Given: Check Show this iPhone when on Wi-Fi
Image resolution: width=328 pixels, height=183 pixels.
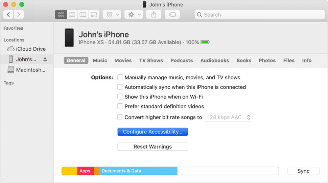Looking at the screenshot, I should (x=120, y=97).
